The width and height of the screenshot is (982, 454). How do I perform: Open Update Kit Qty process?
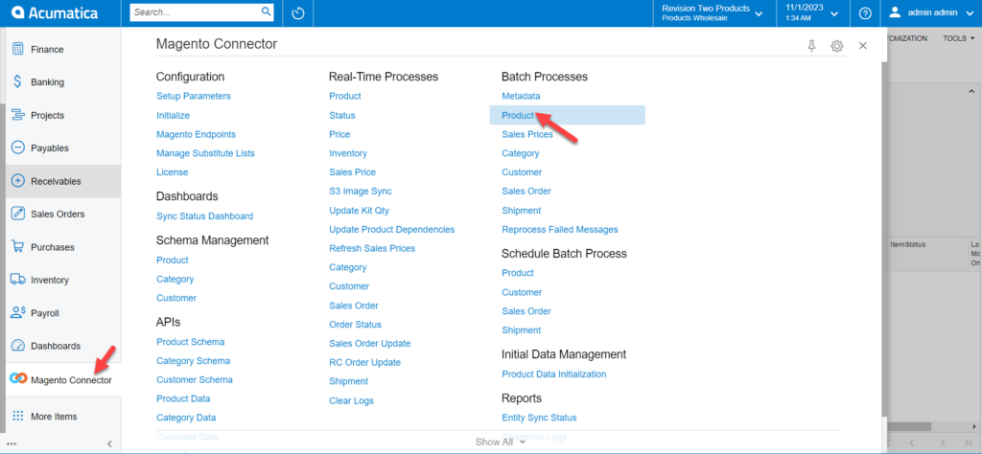click(359, 211)
